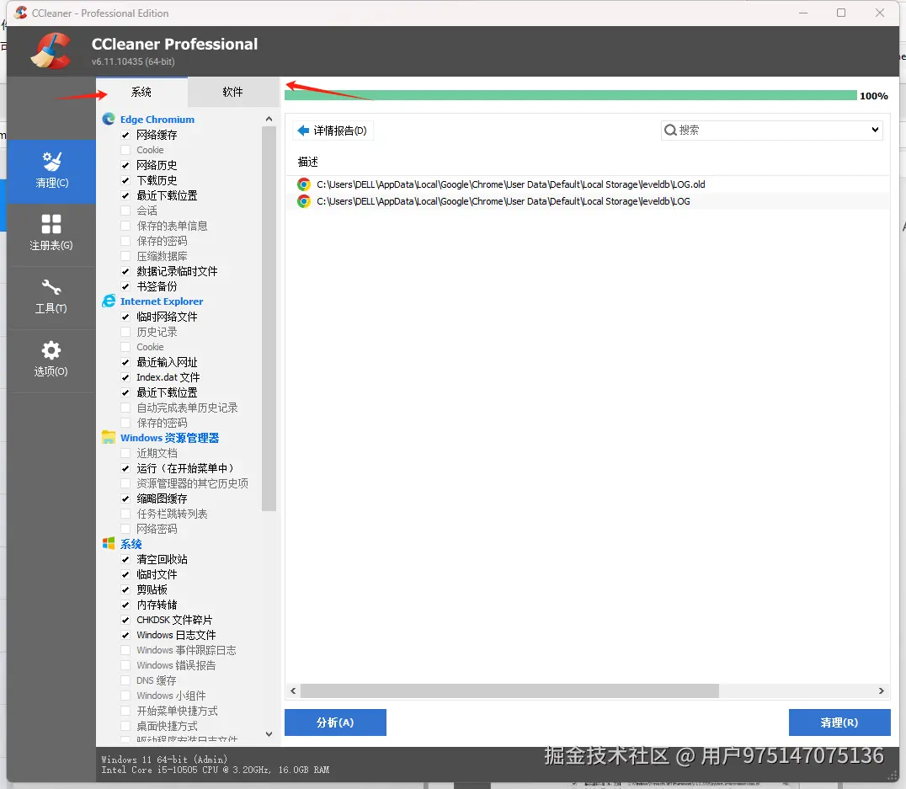Click the 描述 column header
The width and height of the screenshot is (906, 789).
point(308,162)
